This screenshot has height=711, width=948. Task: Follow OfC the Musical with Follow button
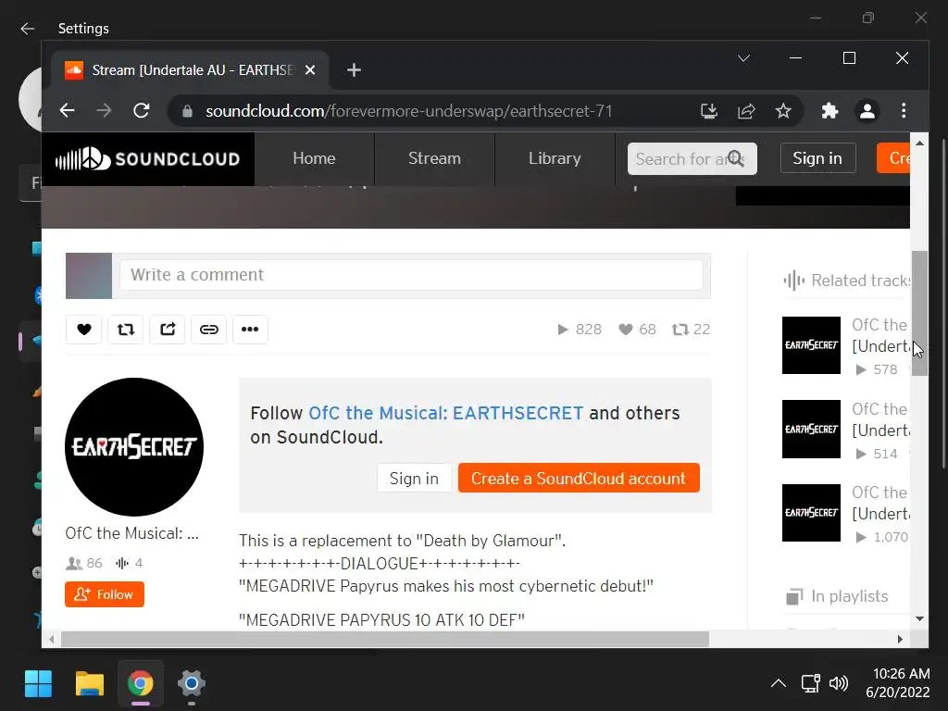click(105, 594)
